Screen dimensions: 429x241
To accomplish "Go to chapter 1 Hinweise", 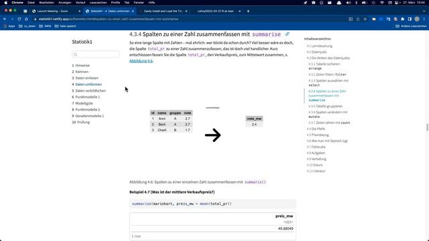I will tap(80, 66).
